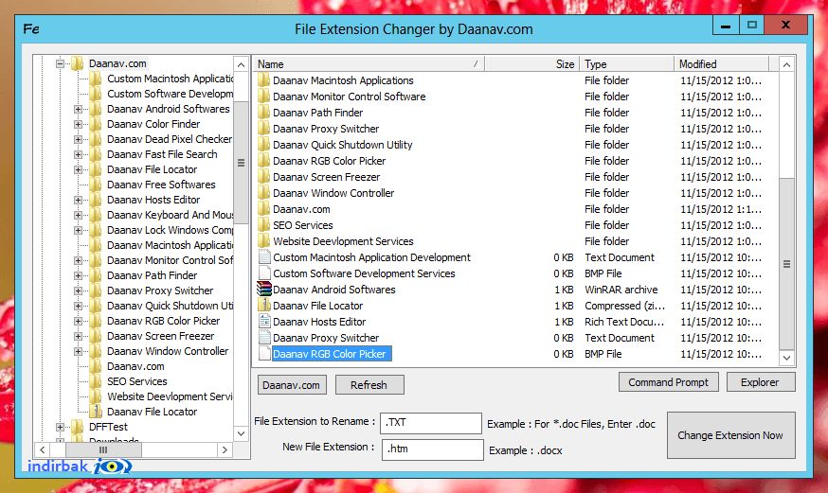
Task: Click Change Extension Now button
Action: coord(730,435)
